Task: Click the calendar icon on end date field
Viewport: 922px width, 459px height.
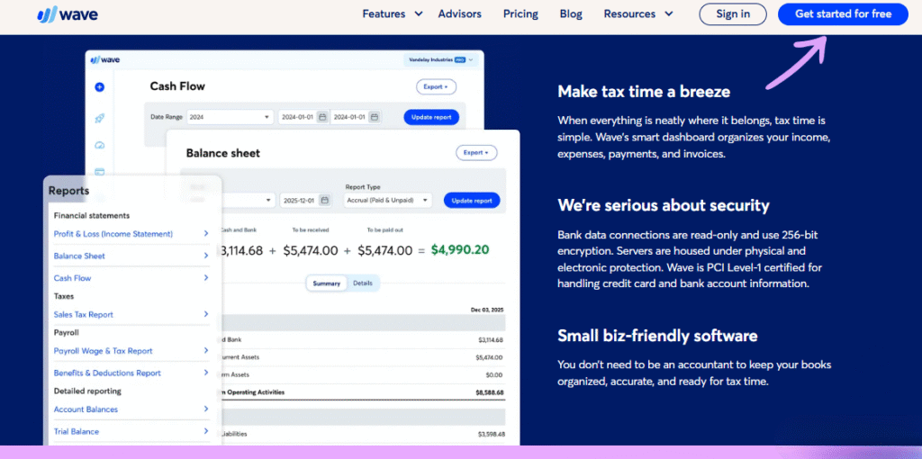Action: tap(374, 117)
